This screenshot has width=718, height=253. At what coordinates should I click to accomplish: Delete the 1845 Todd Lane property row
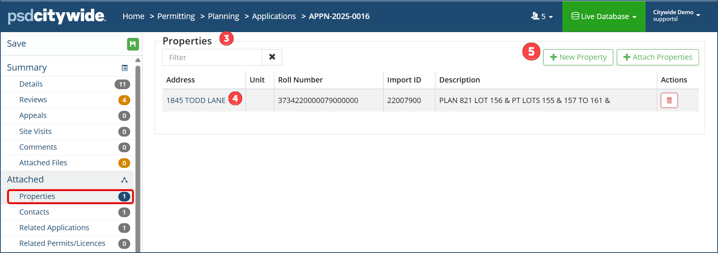point(669,100)
